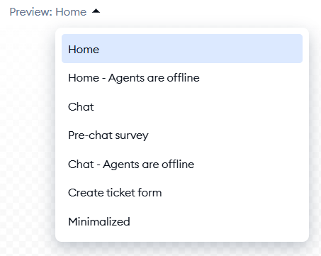Show the offline home screen preview

coord(182,78)
